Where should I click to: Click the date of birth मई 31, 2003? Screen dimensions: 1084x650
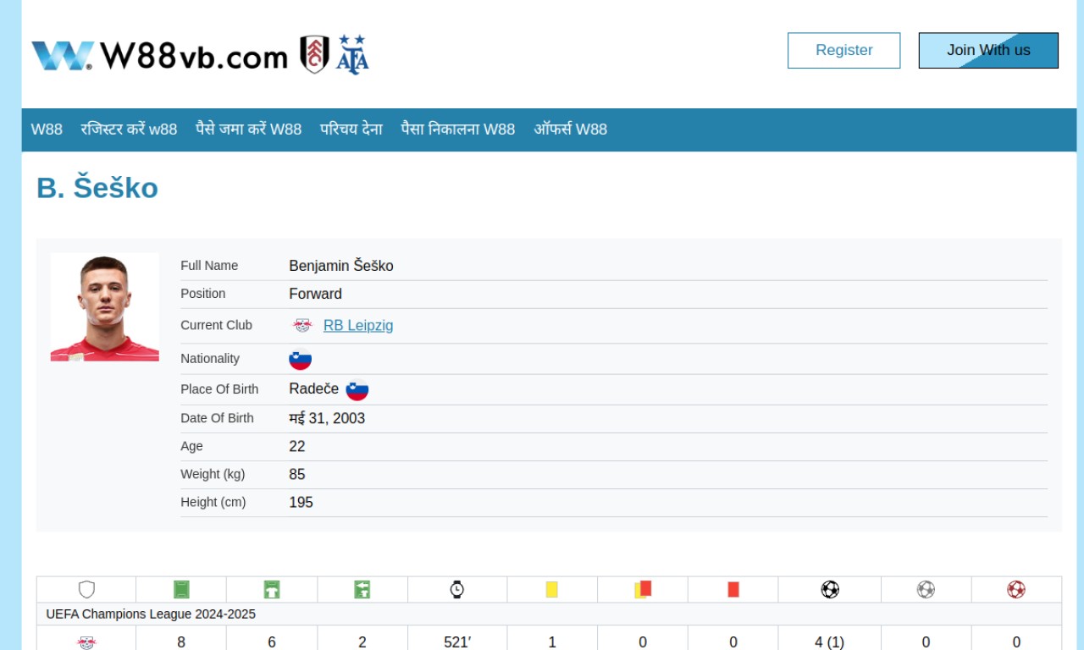pyautogui.click(x=327, y=418)
